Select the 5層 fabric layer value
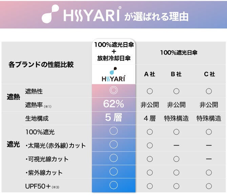 (x=113, y=118)
